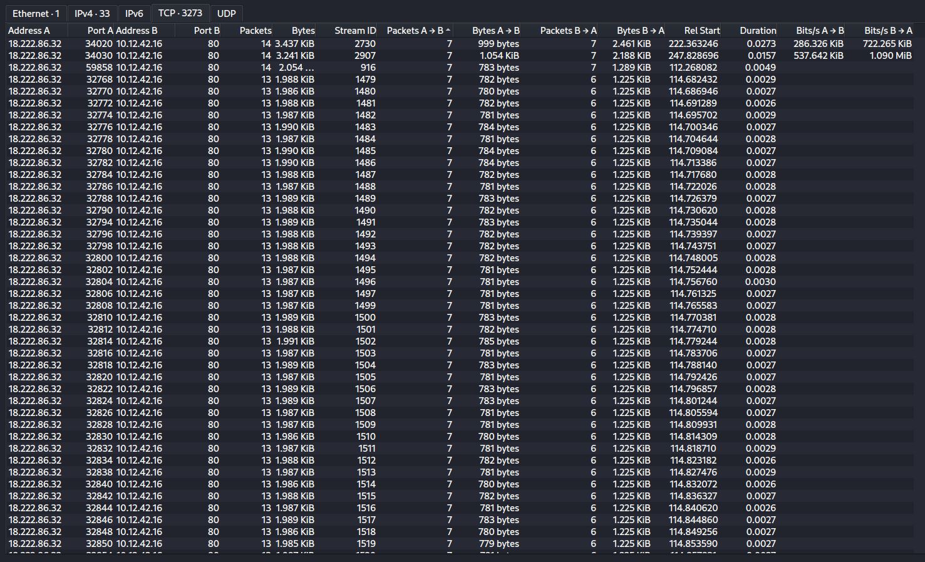
Task: Click the 3.437 KiB bytes cell
Action: tap(294, 44)
